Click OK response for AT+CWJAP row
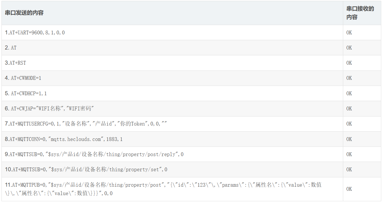This screenshot has height=203, width=383. (349, 109)
